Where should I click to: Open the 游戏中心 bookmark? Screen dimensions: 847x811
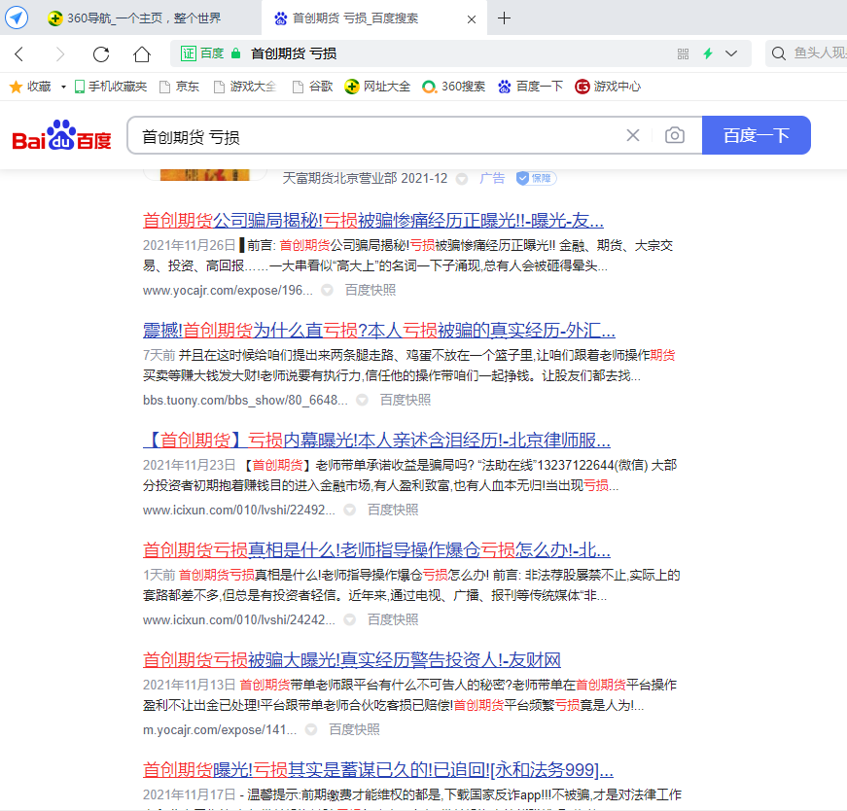point(608,87)
